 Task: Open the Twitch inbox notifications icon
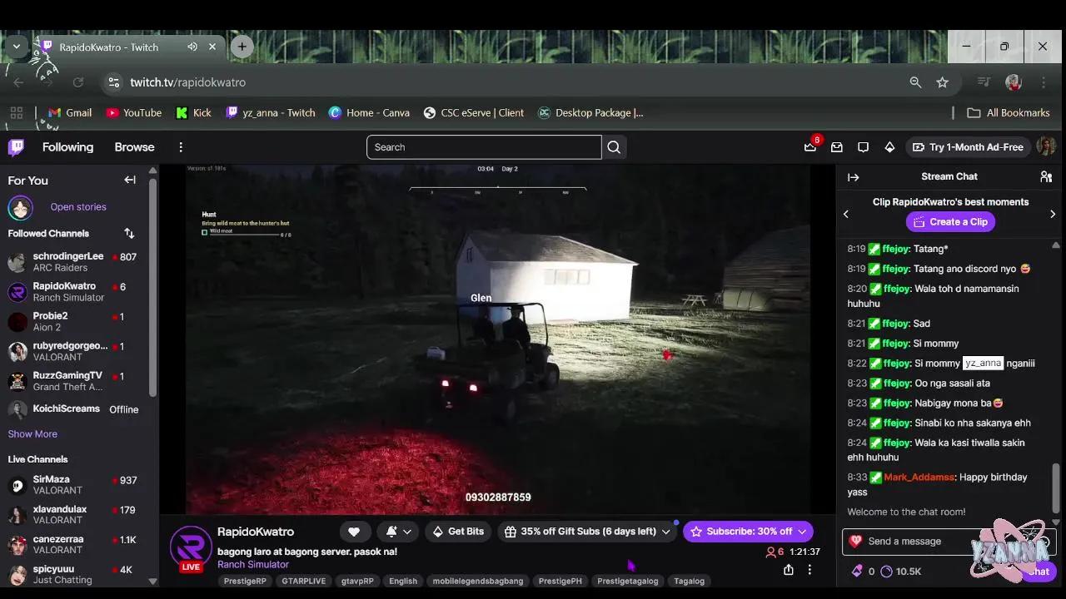click(837, 147)
